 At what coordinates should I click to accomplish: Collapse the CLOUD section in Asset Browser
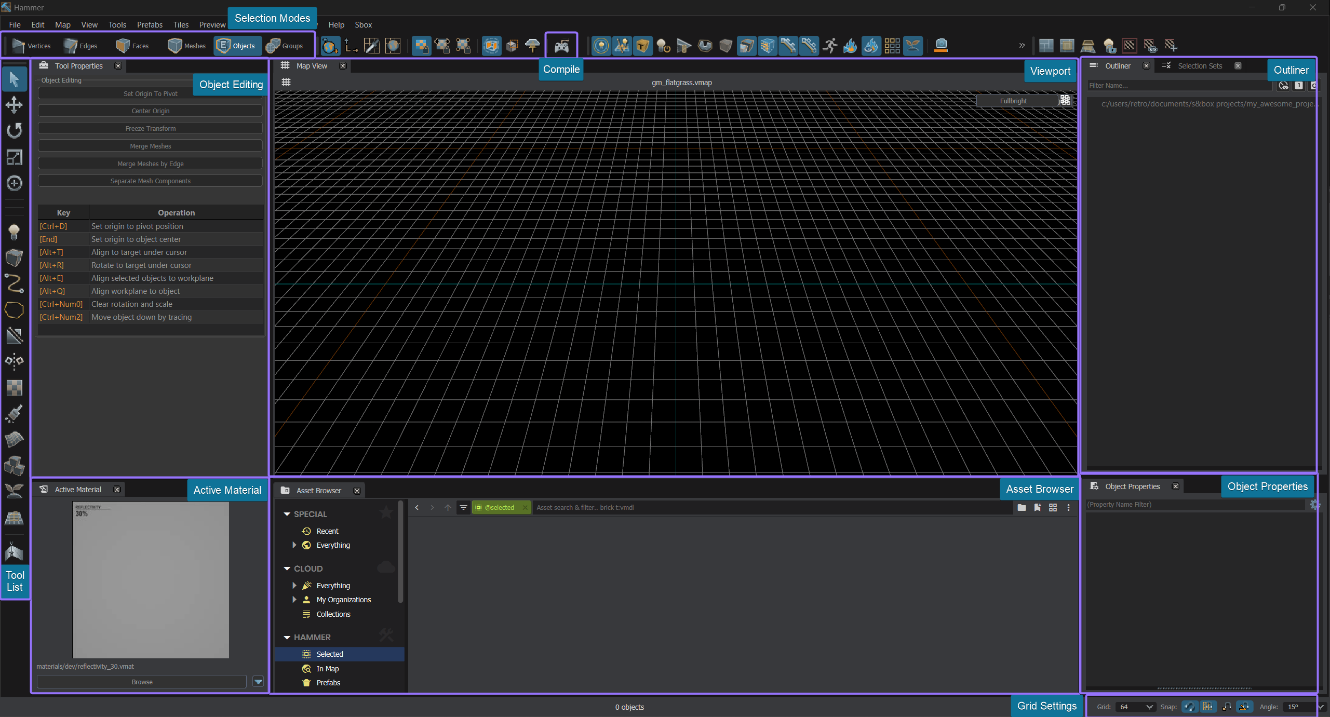click(287, 569)
